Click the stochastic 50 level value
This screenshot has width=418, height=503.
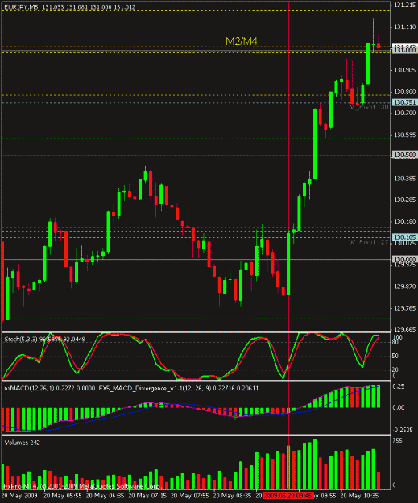(x=395, y=356)
